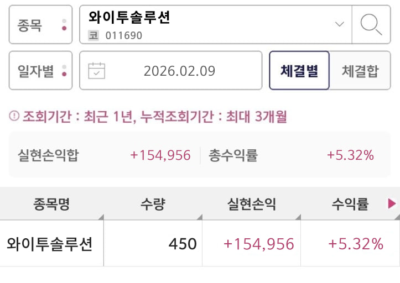Image resolution: width=400 pixels, height=283 pixels.
Task: Click the 코 market badge icon
Action: click(93, 36)
